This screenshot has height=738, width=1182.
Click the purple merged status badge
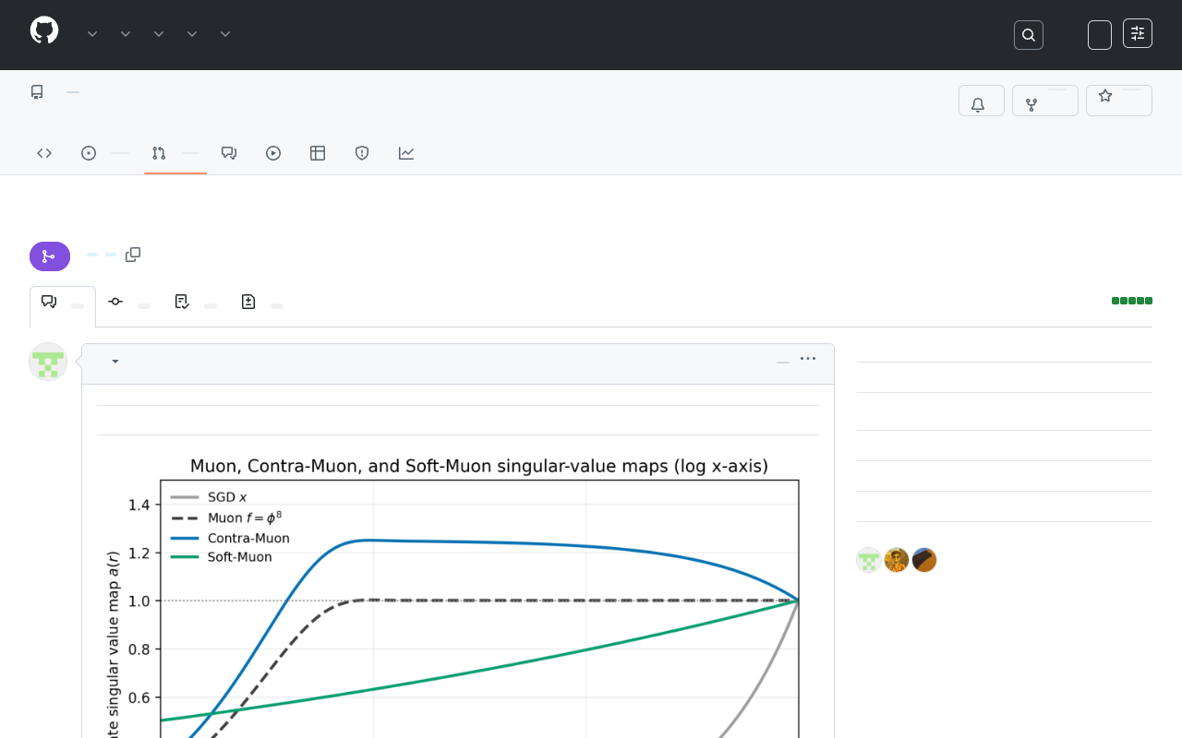pos(50,256)
